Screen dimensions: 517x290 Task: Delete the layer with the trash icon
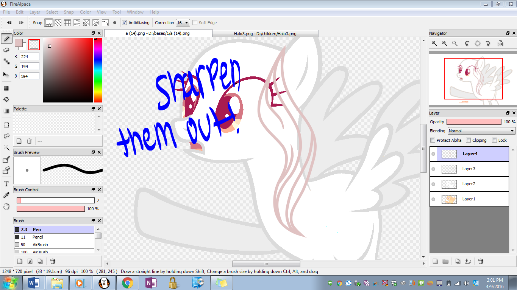coord(481,261)
